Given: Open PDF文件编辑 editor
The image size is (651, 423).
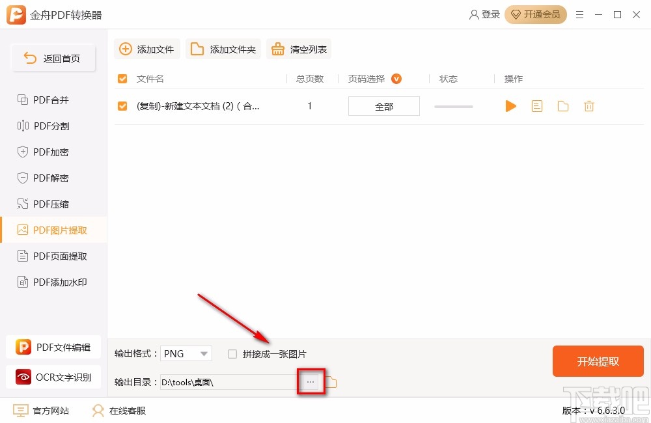Looking at the screenshot, I should [x=53, y=347].
